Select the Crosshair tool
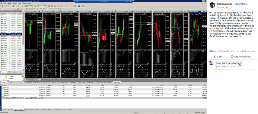 5,9
